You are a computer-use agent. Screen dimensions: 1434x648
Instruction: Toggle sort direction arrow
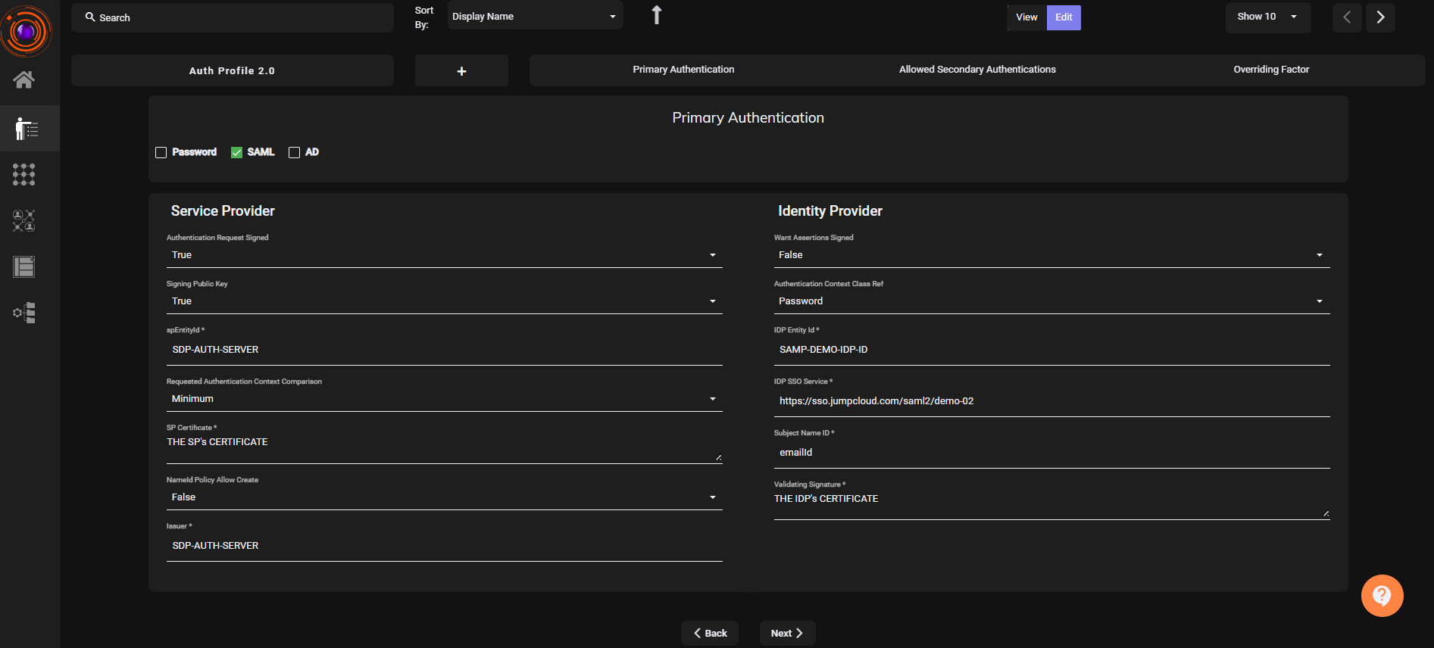(657, 15)
